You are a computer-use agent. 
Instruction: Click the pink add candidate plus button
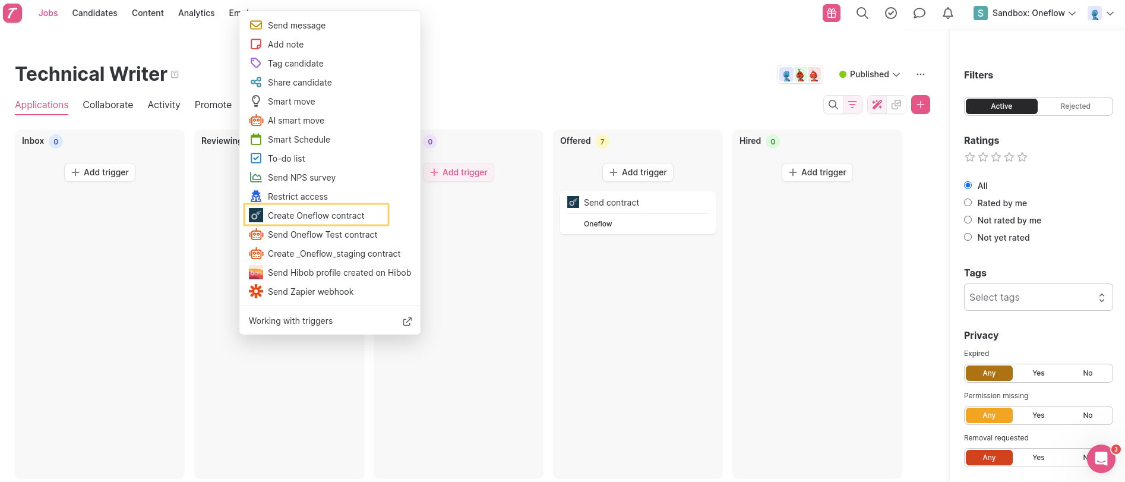(x=921, y=105)
